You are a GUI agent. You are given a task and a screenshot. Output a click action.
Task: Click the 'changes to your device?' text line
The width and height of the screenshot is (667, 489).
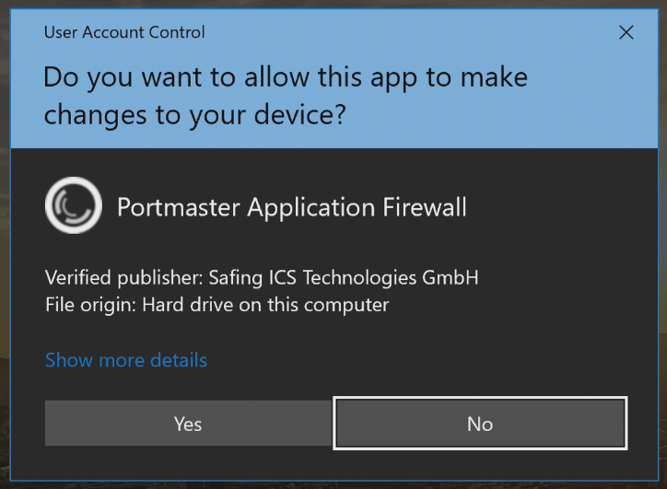194,115
